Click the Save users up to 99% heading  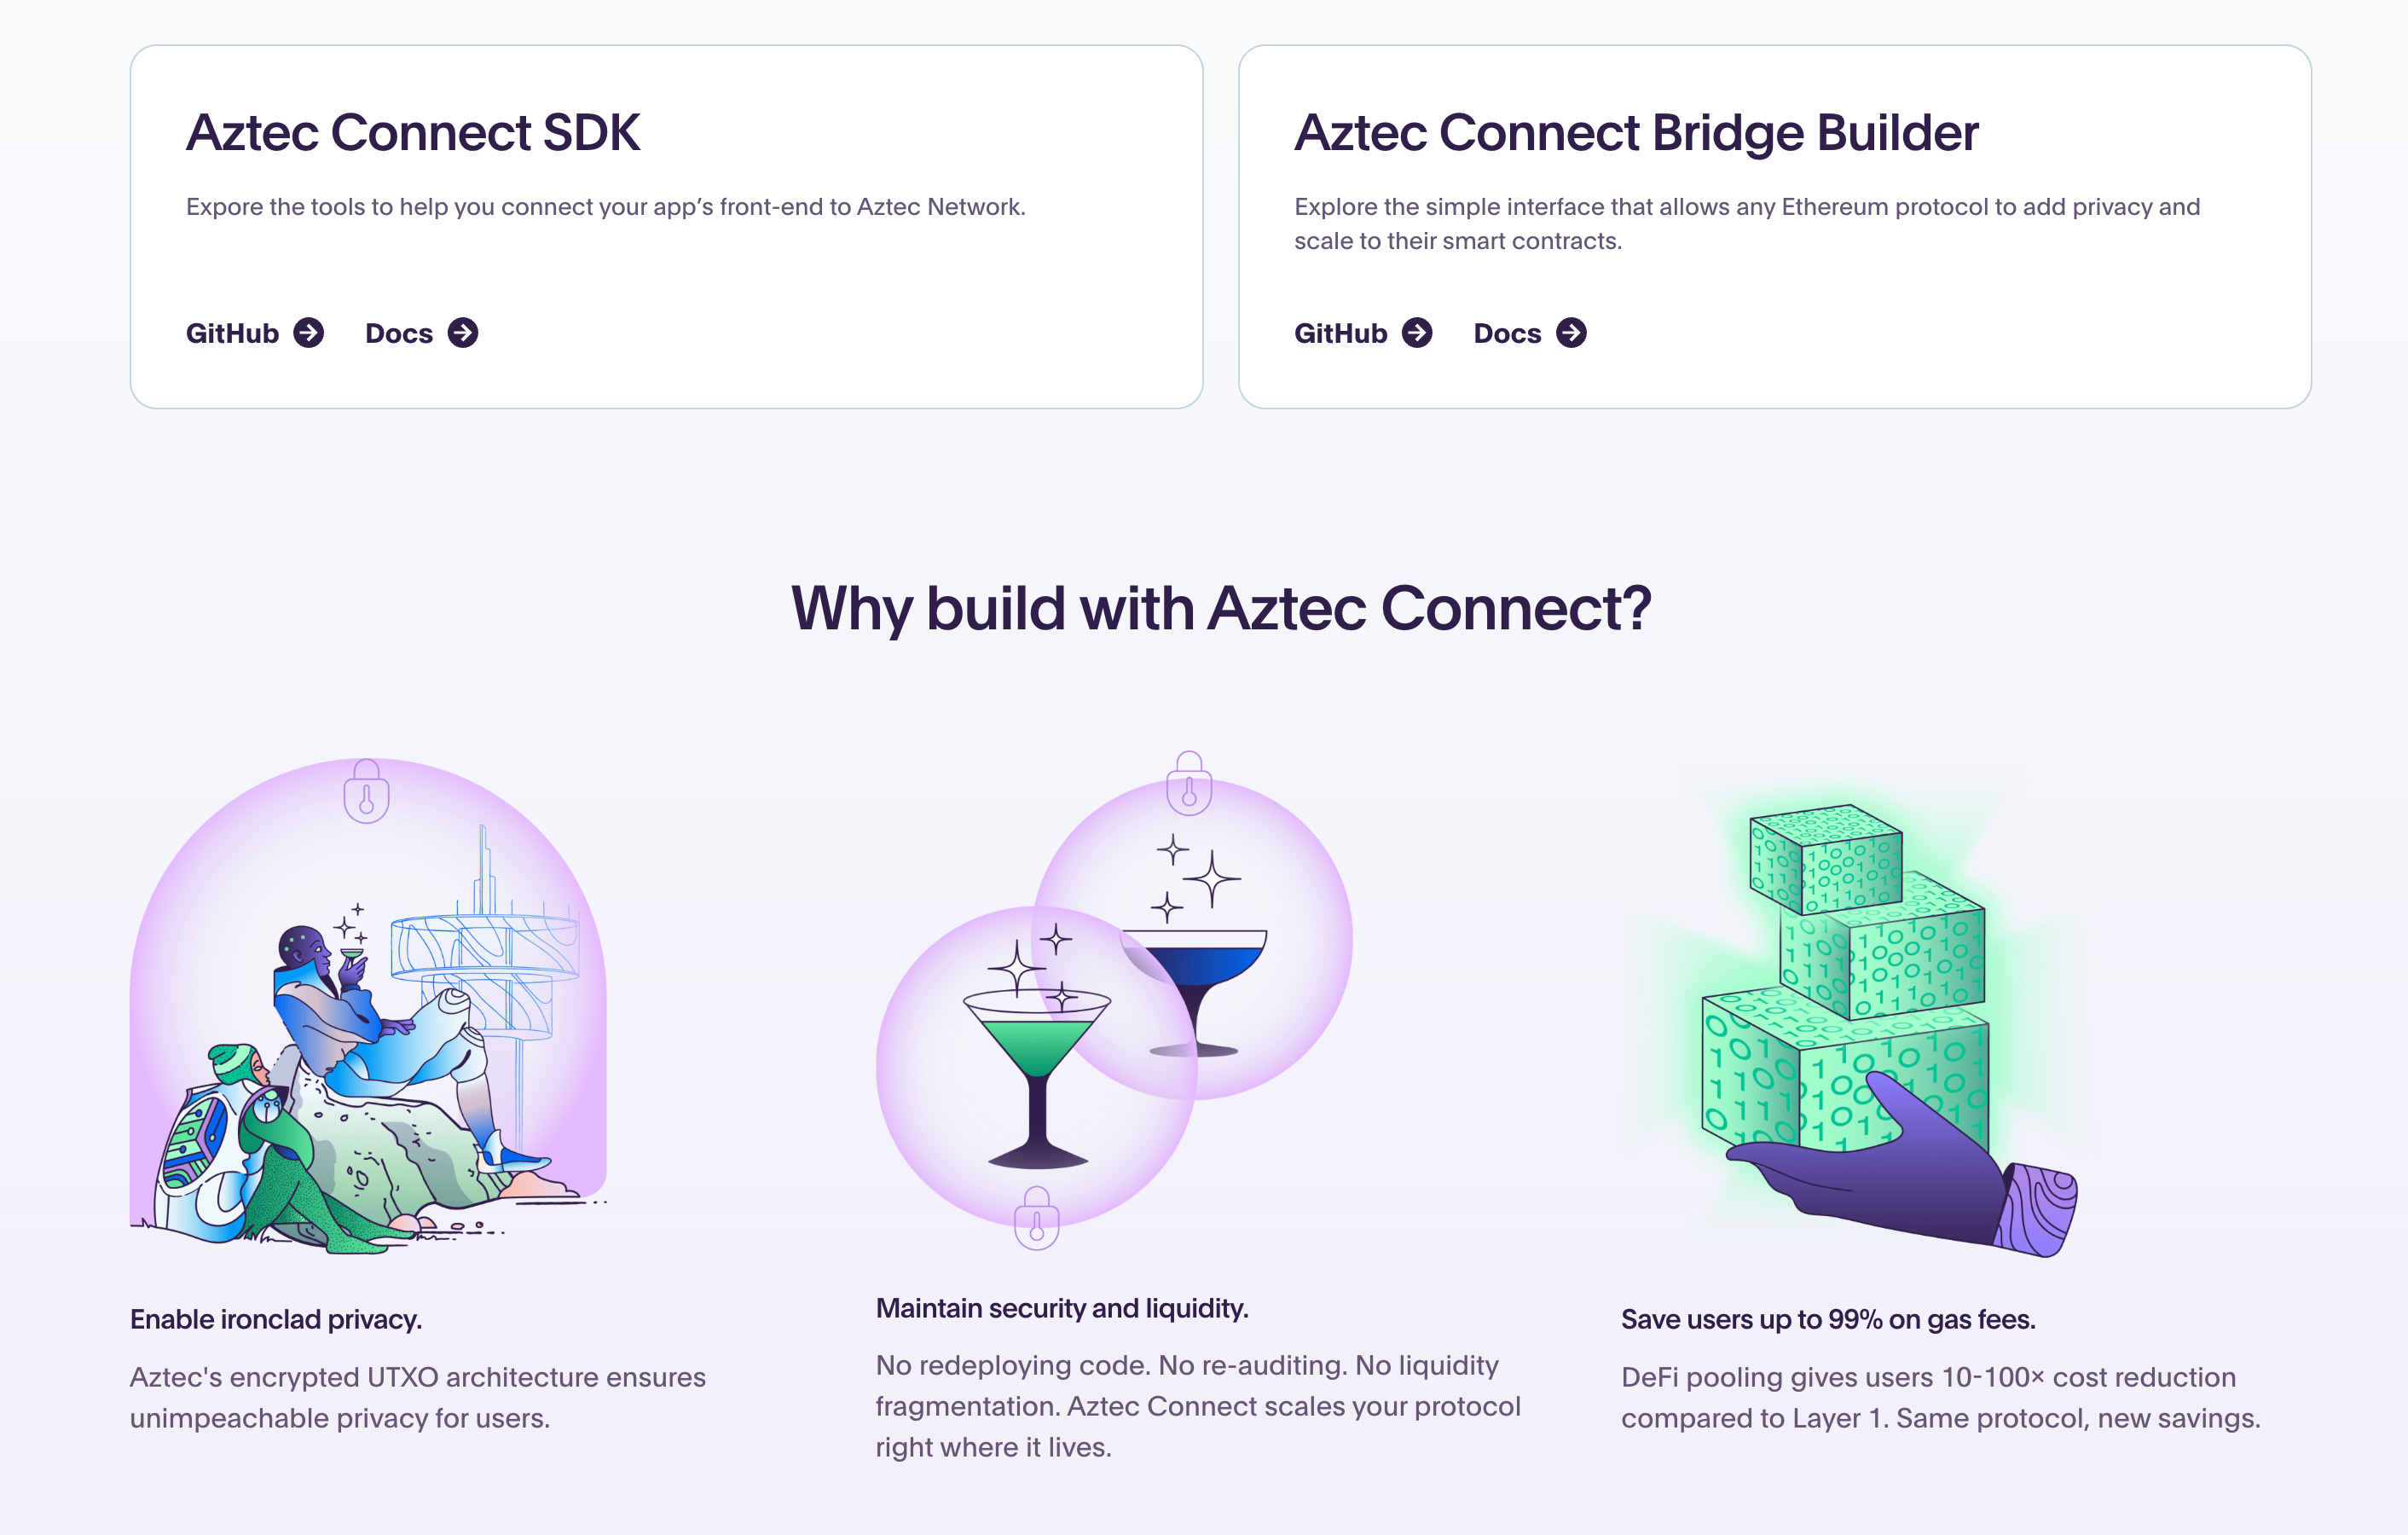1828,1318
